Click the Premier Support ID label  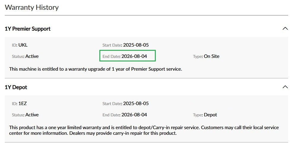[x=14, y=45]
